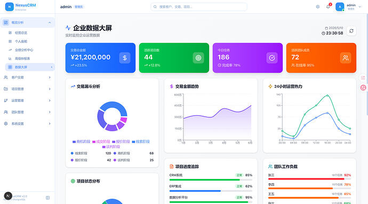Click the 线索阶段 120 value row
Screen dimensions: 368x204
(91, 154)
